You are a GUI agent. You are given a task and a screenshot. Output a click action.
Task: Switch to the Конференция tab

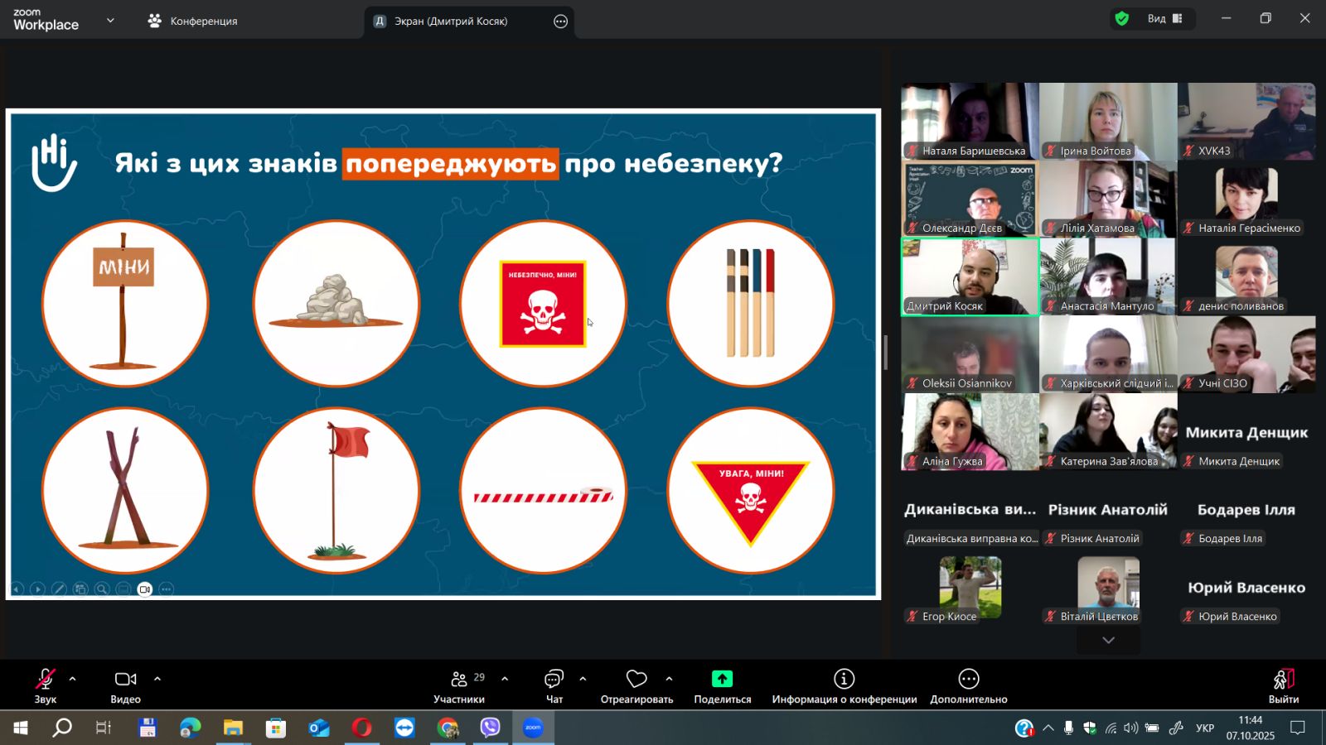(x=192, y=22)
